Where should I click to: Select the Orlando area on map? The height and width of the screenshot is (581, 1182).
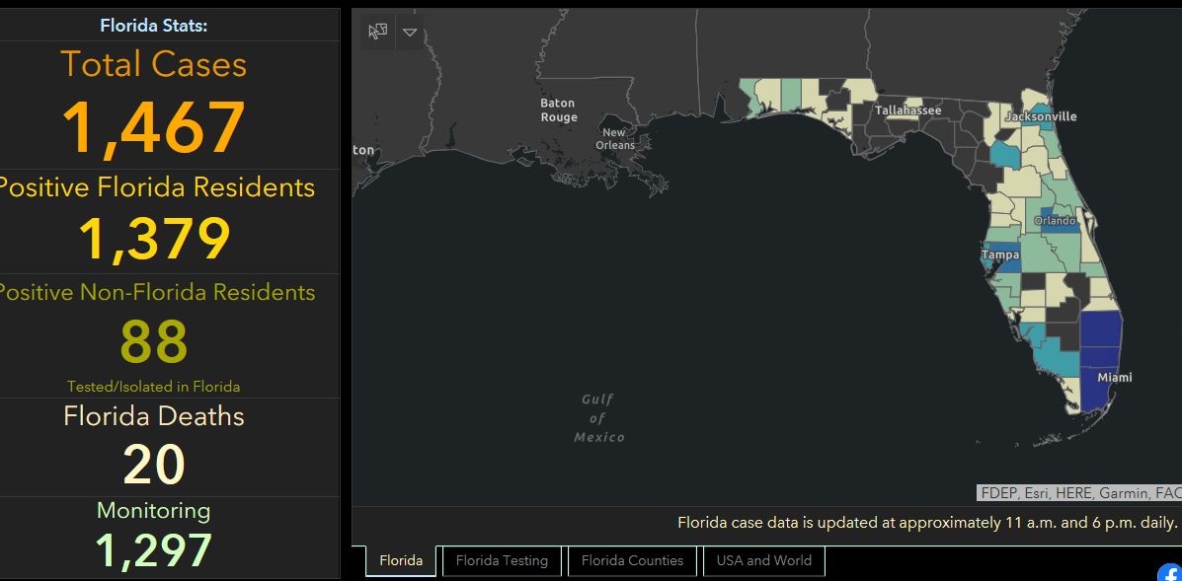click(1055, 221)
